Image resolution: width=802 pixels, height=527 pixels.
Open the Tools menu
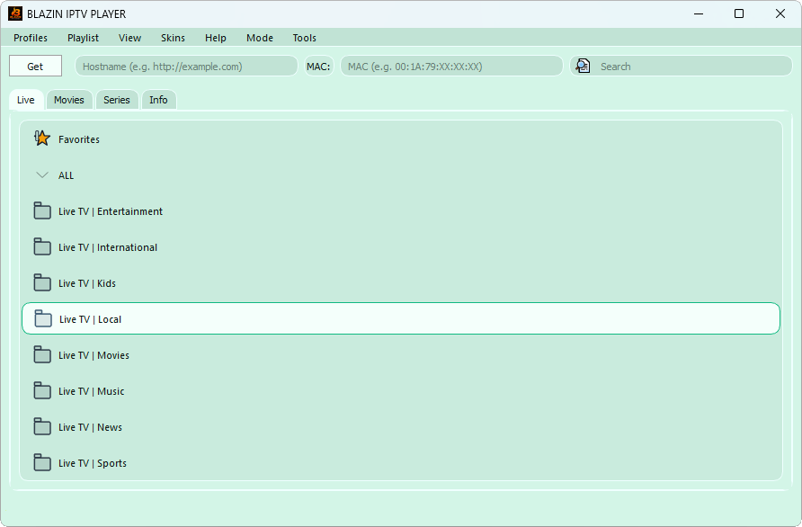coord(304,38)
